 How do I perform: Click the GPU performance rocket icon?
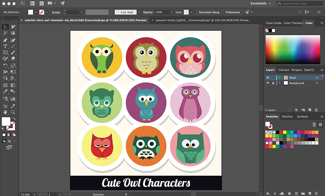63,3
